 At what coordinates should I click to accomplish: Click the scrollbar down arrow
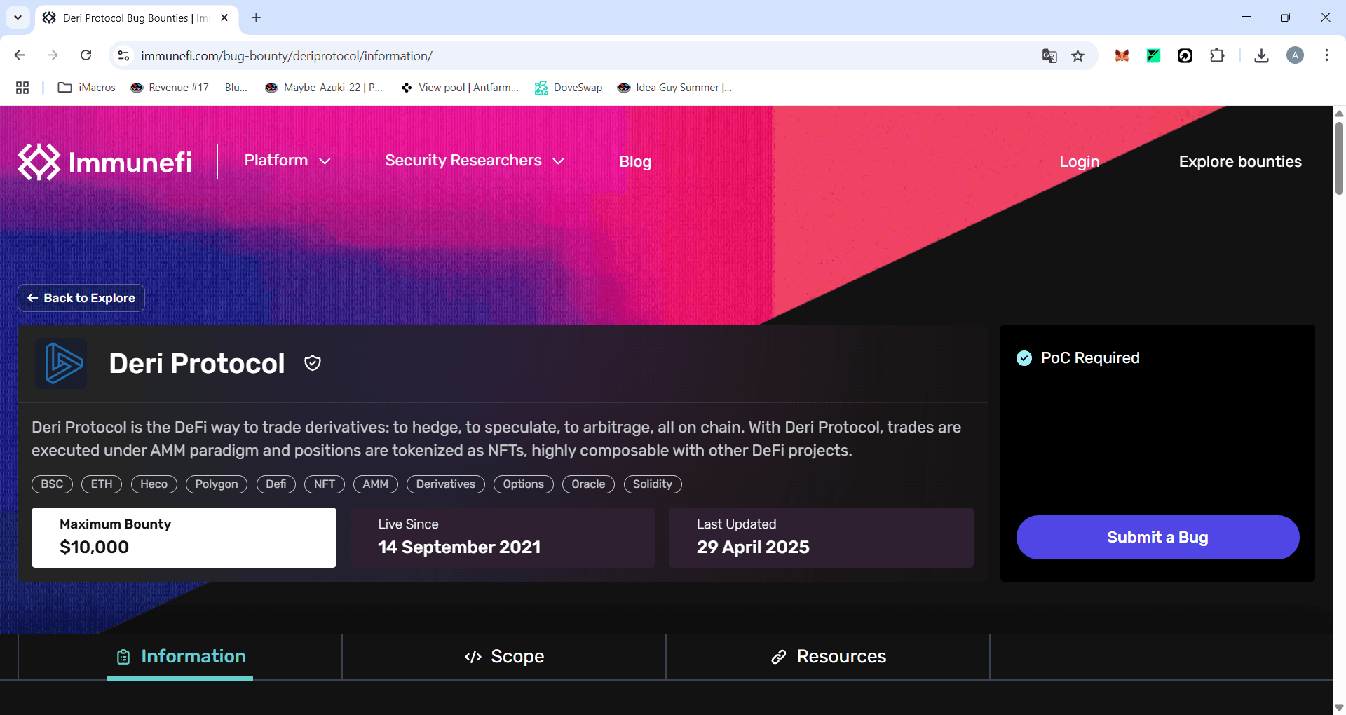pos(1339,708)
